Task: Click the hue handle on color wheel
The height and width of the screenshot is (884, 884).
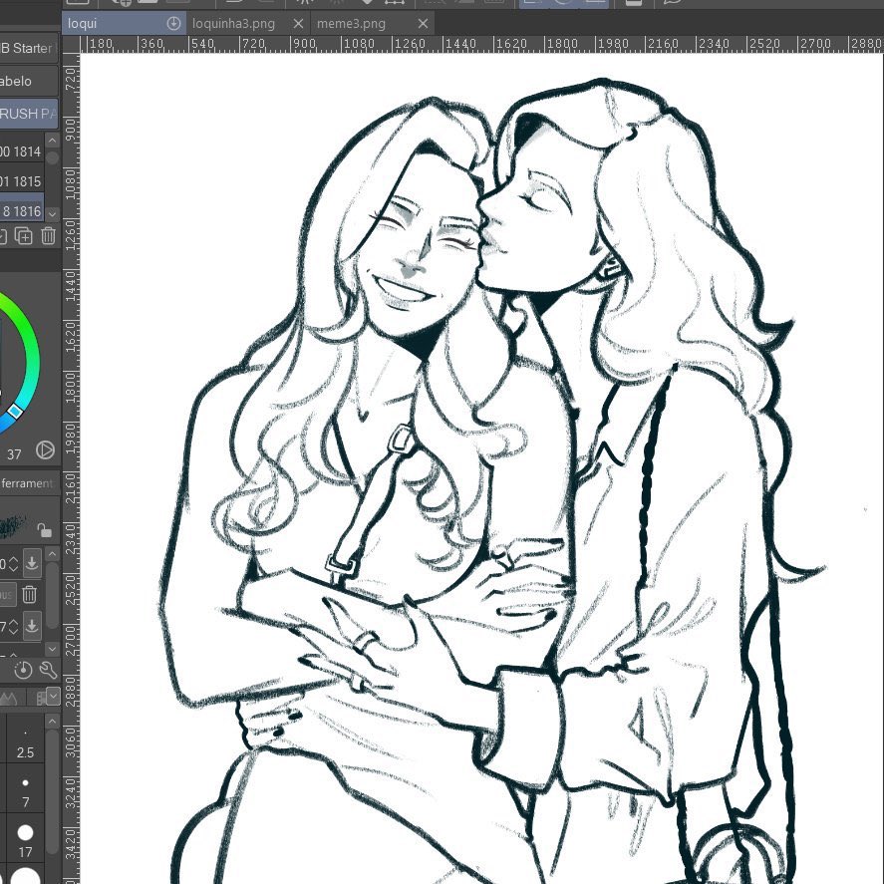Action: (15, 413)
